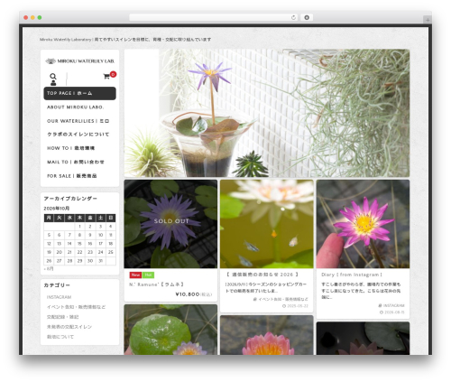The height and width of the screenshot is (382, 451).
Task: Select calendar day 15
Action: [x=79, y=244]
